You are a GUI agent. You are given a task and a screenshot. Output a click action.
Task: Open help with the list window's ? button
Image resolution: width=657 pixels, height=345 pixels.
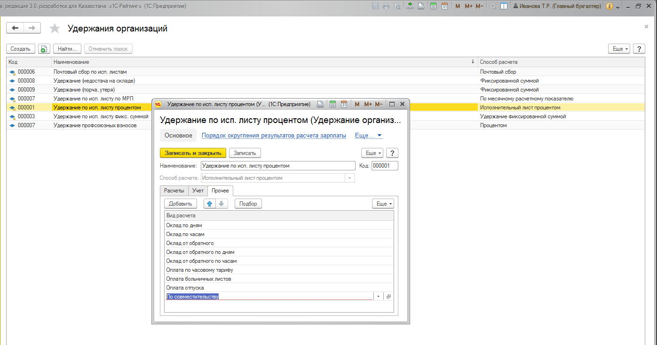(639, 49)
